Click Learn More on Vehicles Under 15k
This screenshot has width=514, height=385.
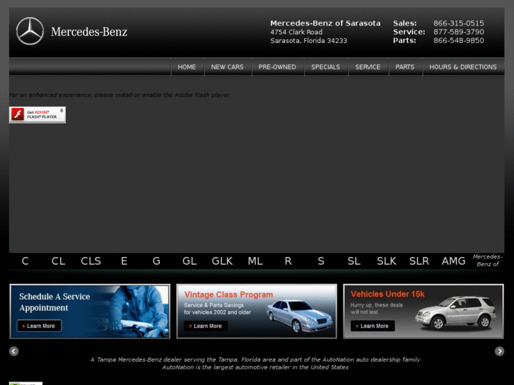coord(373,326)
